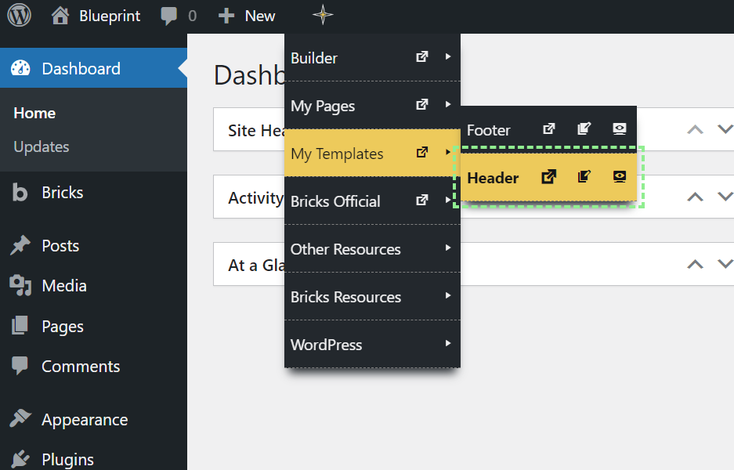Preview the Header template with eye icon
Viewport: 734px width, 470px height.
pos(620,177)
